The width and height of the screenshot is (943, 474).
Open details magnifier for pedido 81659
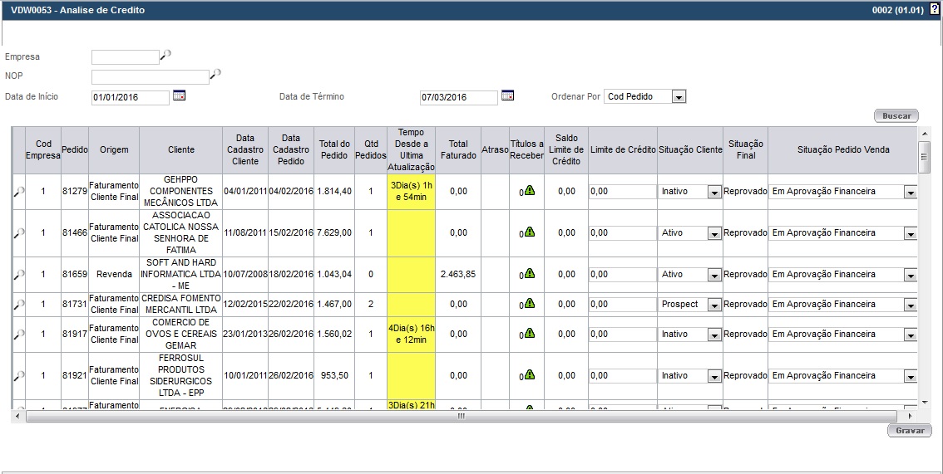[x=18, y=276]
